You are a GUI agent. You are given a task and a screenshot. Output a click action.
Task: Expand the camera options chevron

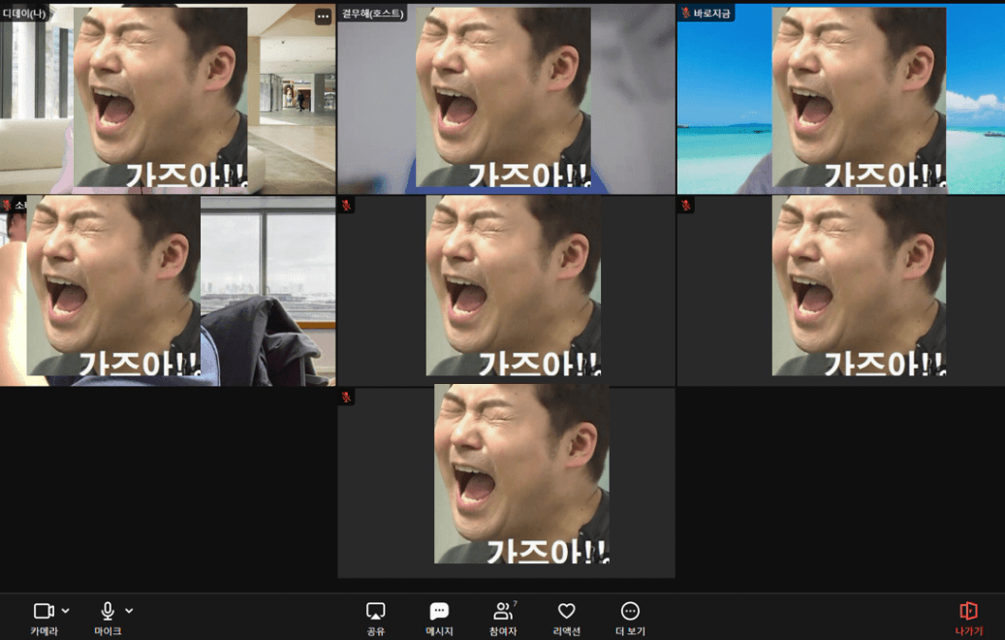(x=66, y=611)
